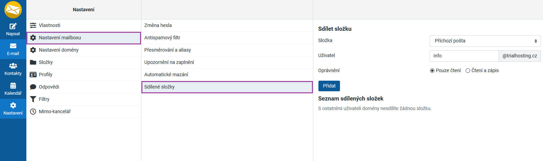Click the Přidat button
The width and height of the screenshot is (543, 161).
pyautogui.click(x=329, y=86)
